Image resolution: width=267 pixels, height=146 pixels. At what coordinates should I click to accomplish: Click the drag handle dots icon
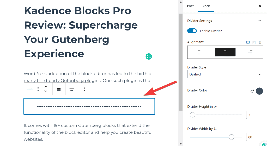coord(38,89)
